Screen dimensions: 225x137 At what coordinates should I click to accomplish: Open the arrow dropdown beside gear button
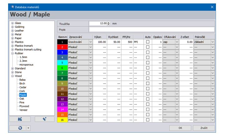tap(28, 128)
